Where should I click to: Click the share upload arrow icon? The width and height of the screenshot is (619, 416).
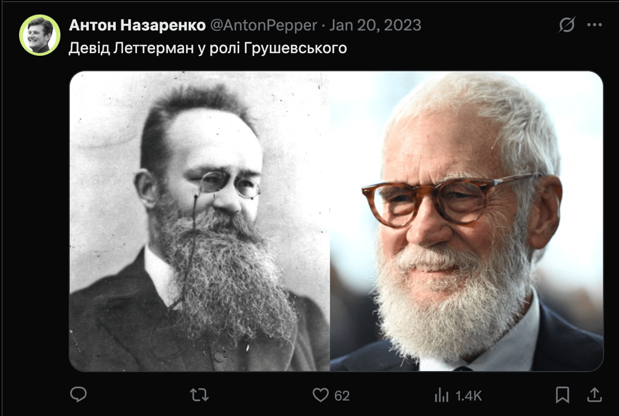[594, 394]
